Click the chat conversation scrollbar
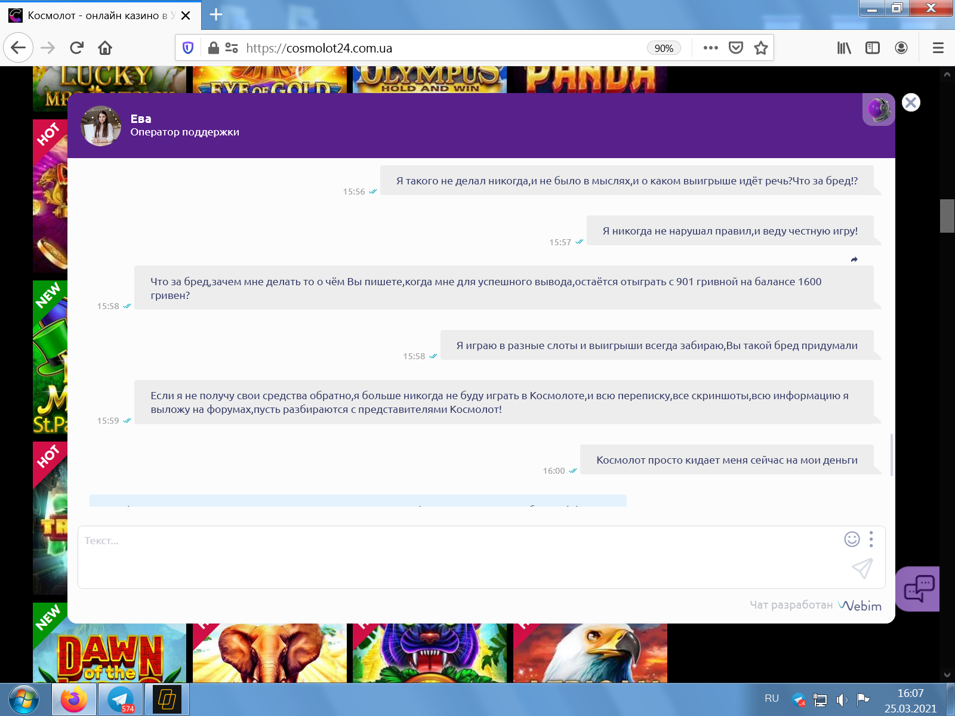The image size is (955, 716). [892, 455]
